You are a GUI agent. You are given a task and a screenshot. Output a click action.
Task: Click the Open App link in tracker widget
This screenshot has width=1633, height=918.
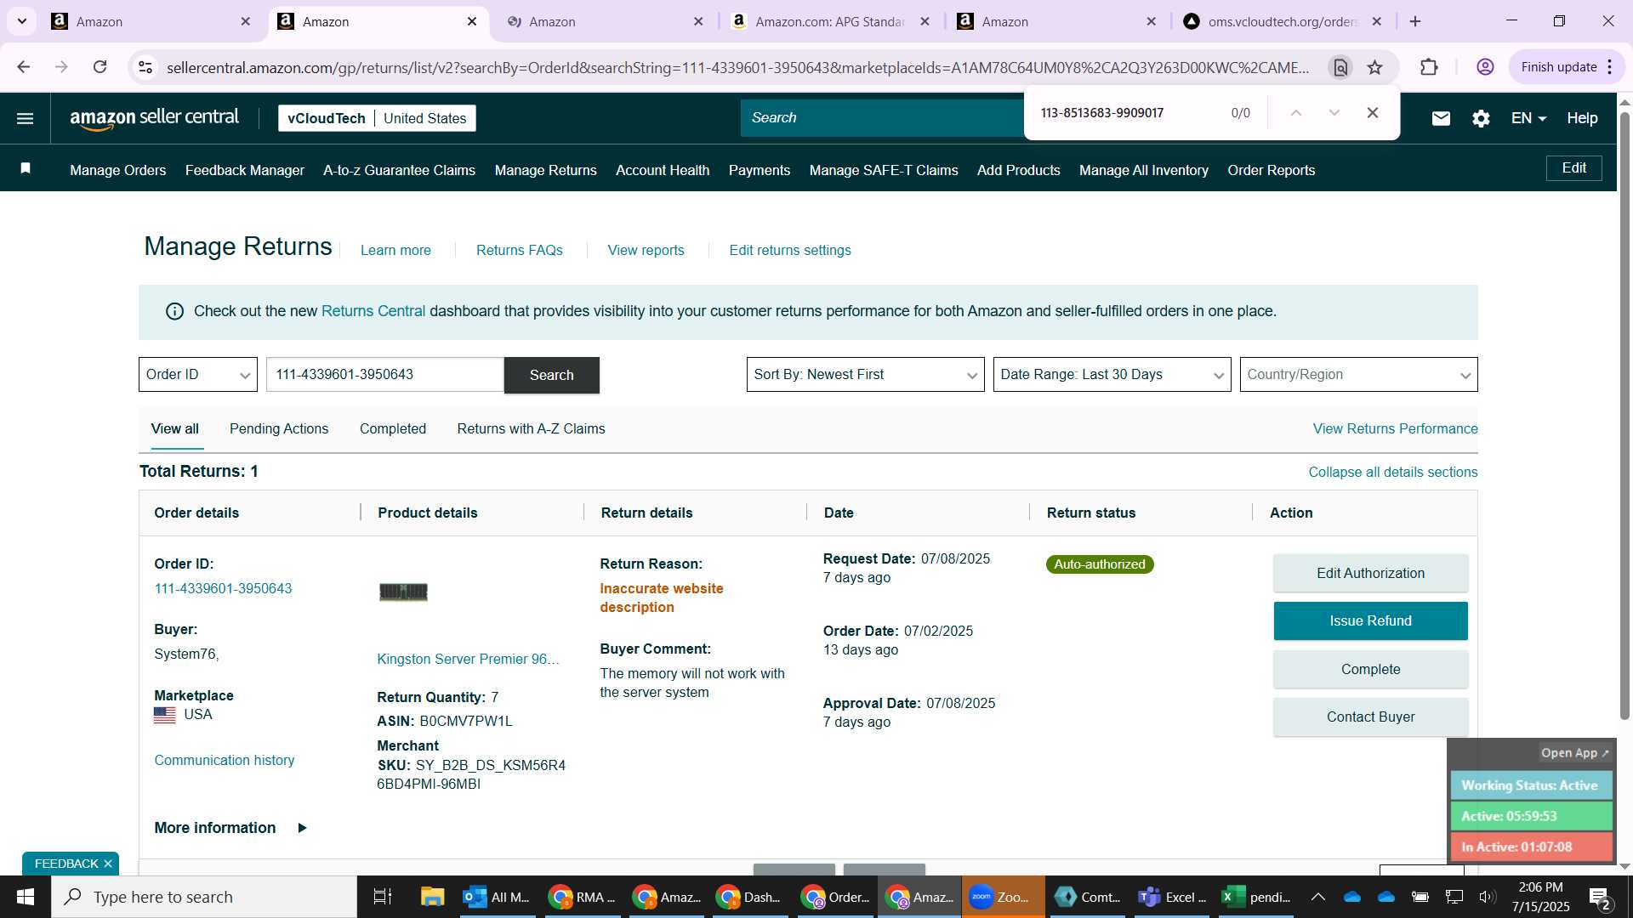1574,753
